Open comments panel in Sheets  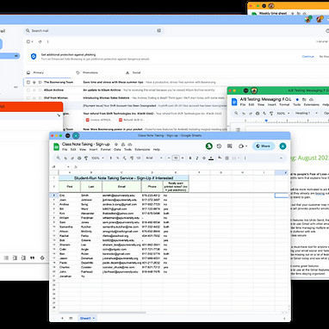(230, 146)
